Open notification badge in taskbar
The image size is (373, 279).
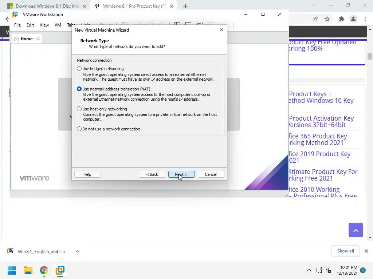coord(363,270)
